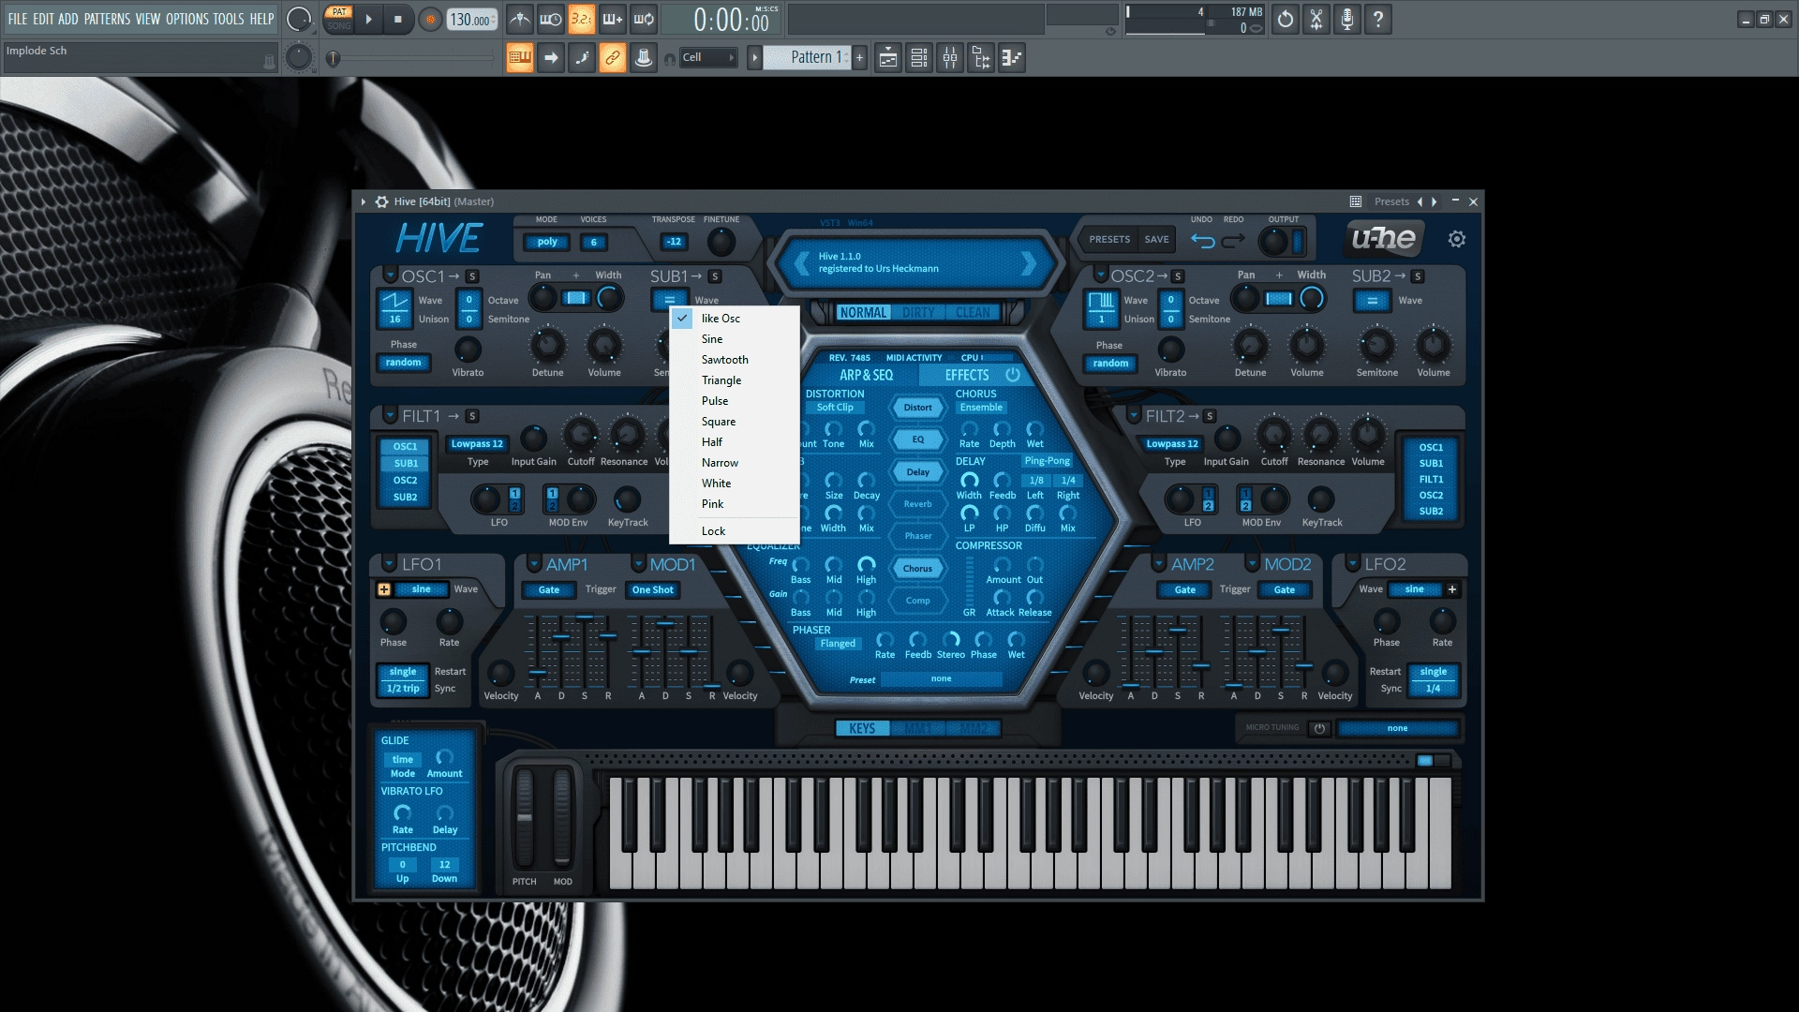Expand the AMP1 section arrow
This screenshot has width=1799, height=1012.
534,564
